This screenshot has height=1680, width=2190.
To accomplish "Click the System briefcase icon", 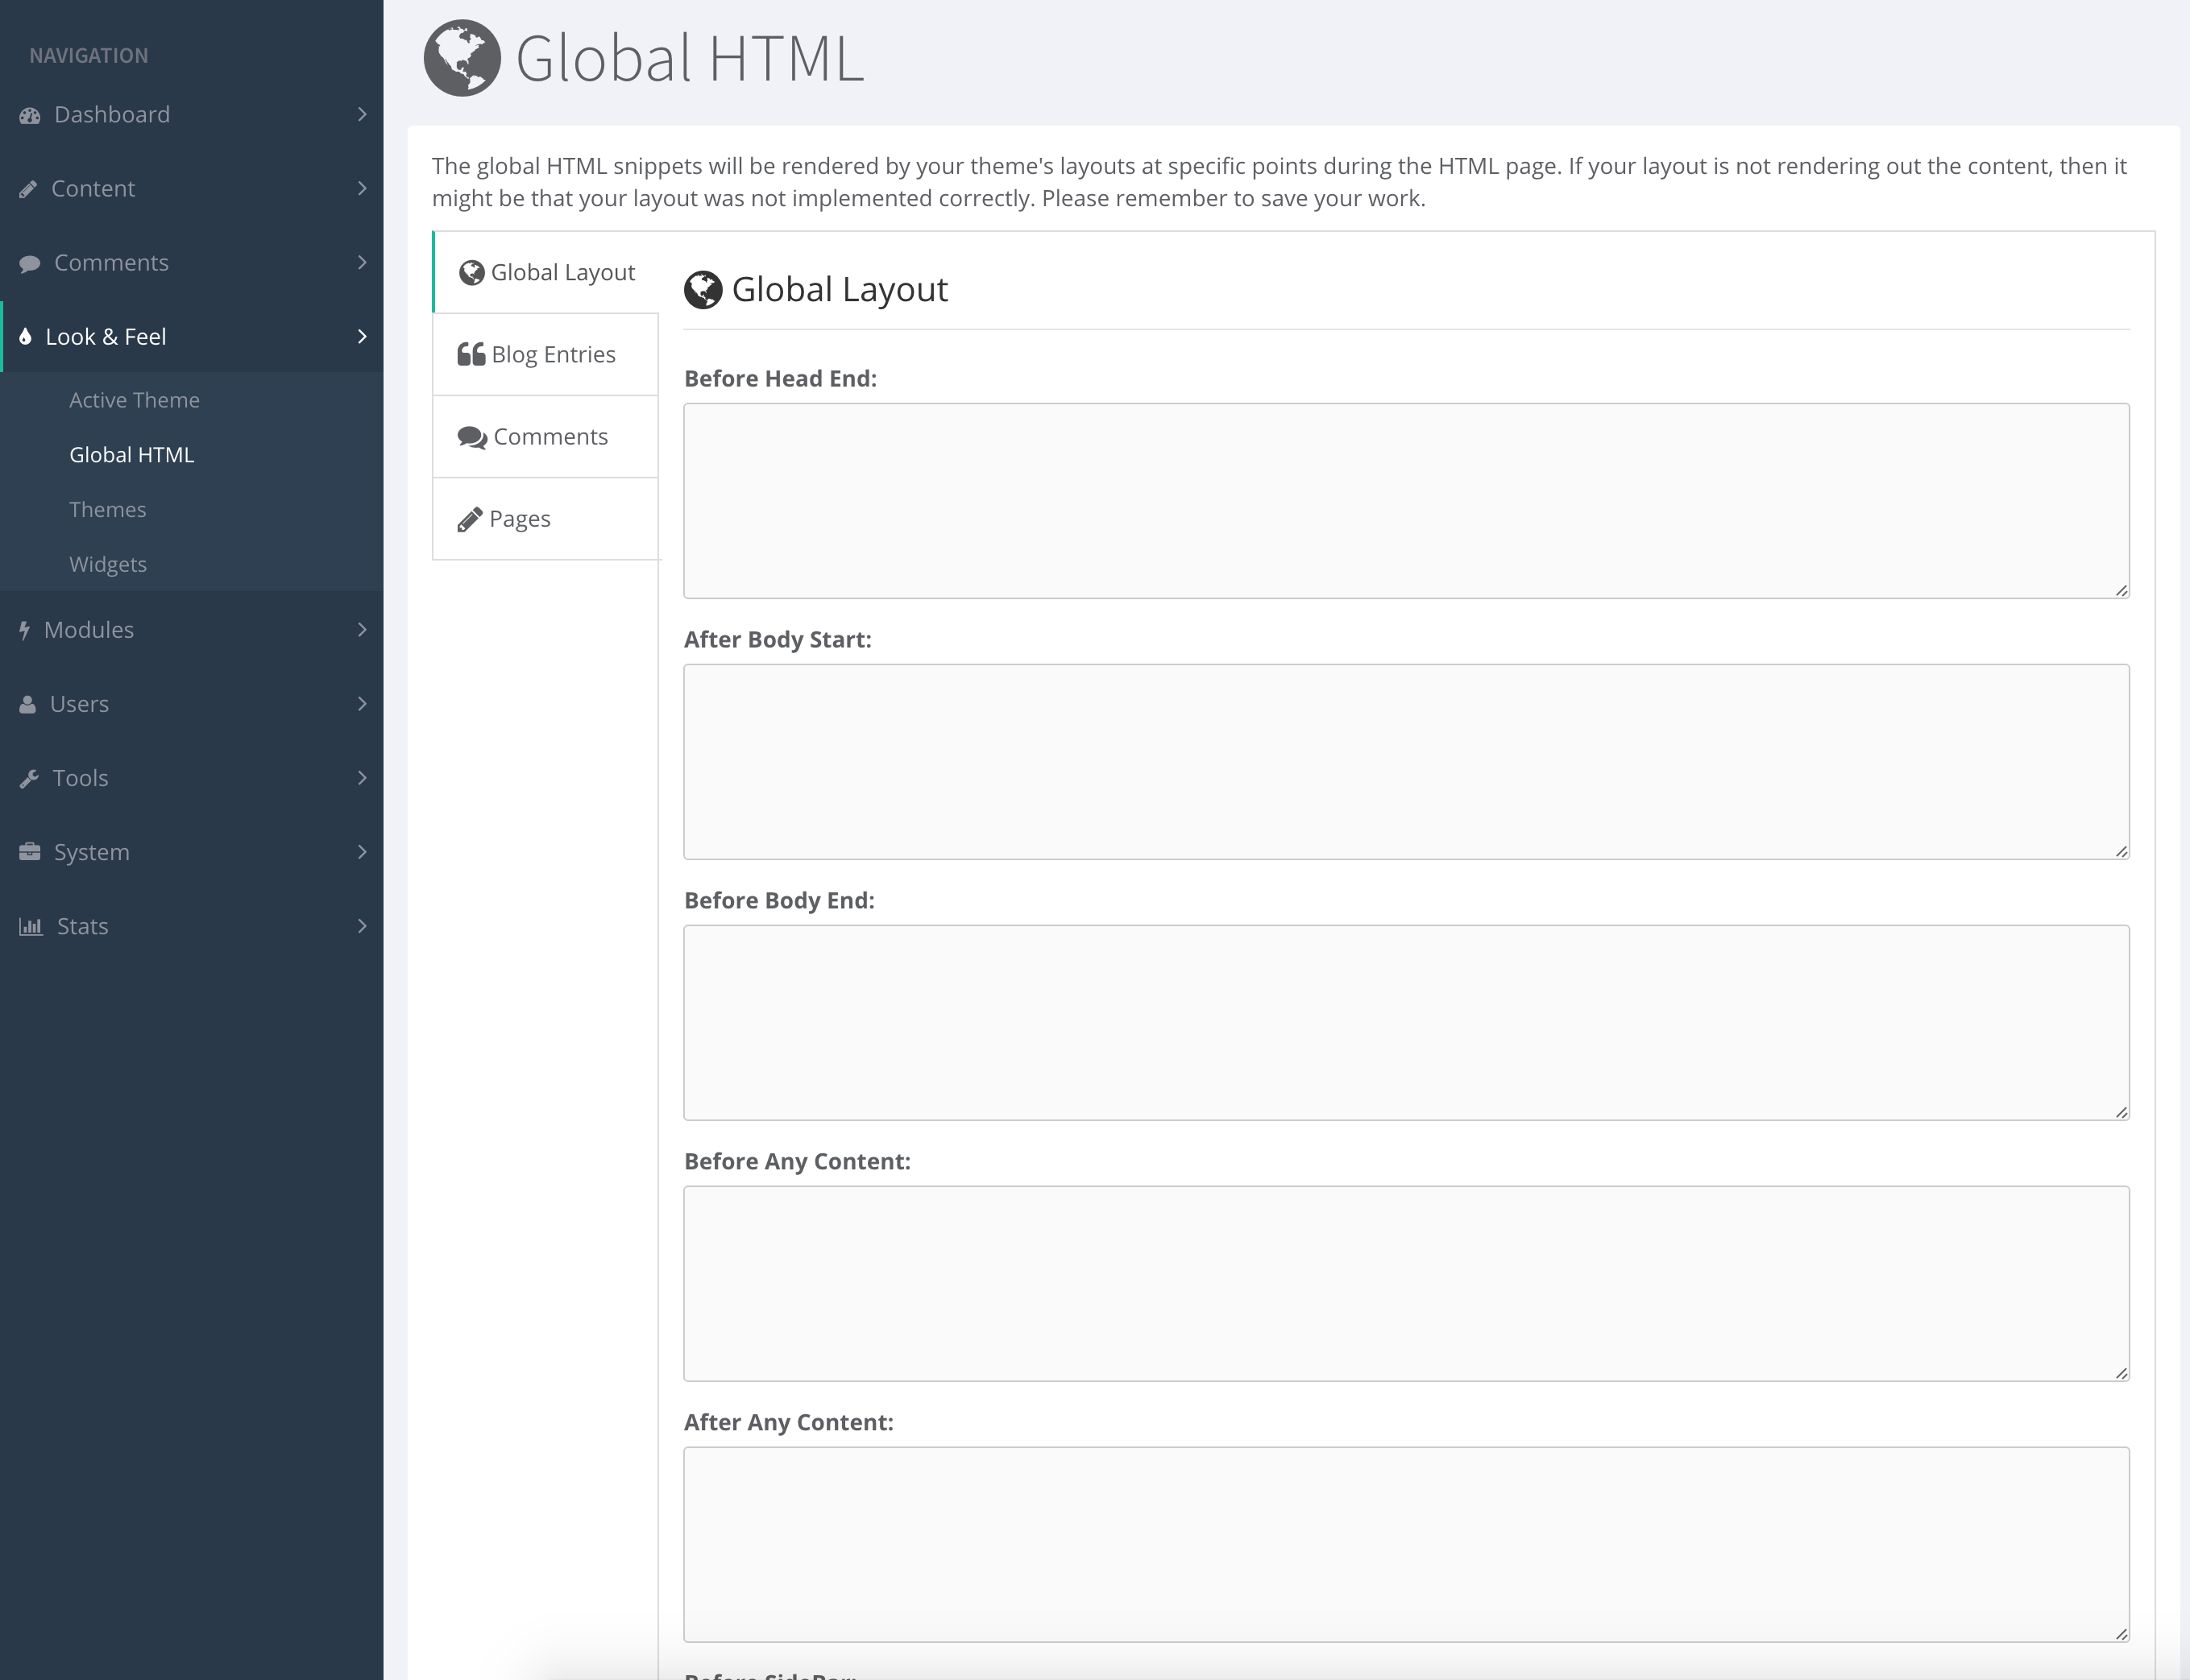I will coord(30,852).
